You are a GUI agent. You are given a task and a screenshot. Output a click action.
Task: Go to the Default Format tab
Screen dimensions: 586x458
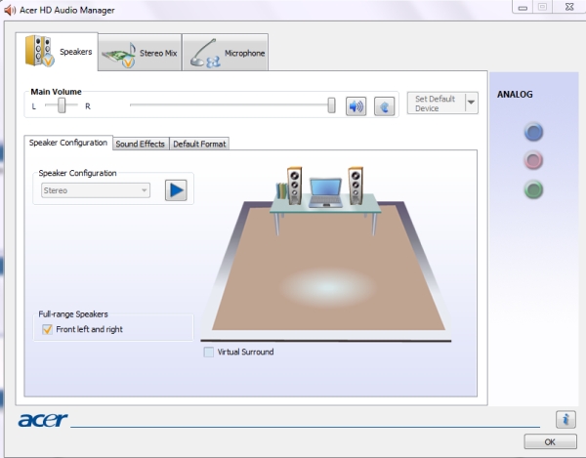point(199,145)
